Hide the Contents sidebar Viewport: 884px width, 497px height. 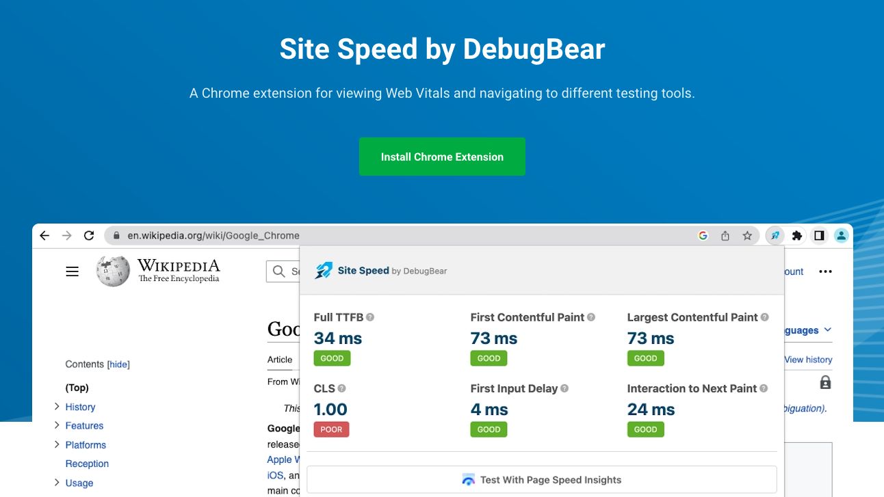point(118,364)
